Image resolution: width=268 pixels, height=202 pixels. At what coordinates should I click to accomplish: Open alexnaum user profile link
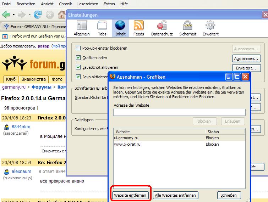coord(21,171)
